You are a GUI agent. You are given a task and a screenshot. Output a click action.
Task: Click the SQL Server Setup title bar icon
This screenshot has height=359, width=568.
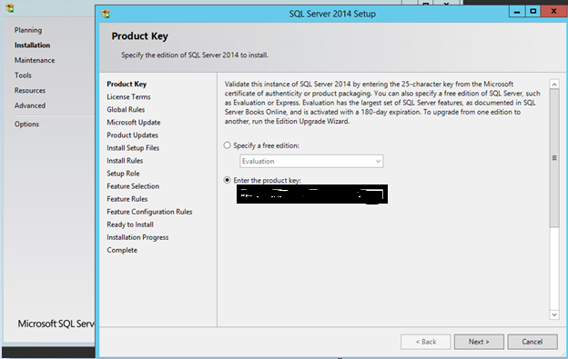tap(106, 14)
